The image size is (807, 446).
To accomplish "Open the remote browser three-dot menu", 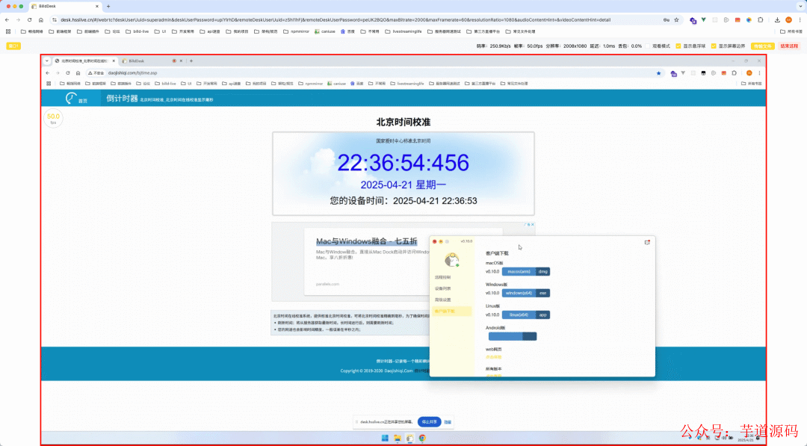I will [x=759, y=73].
